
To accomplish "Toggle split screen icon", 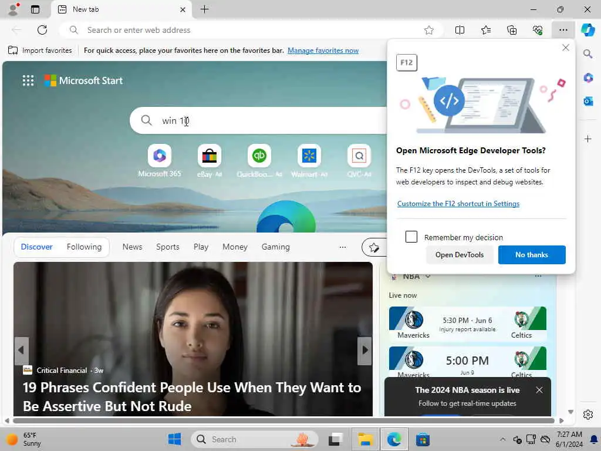I will [460, 30].
